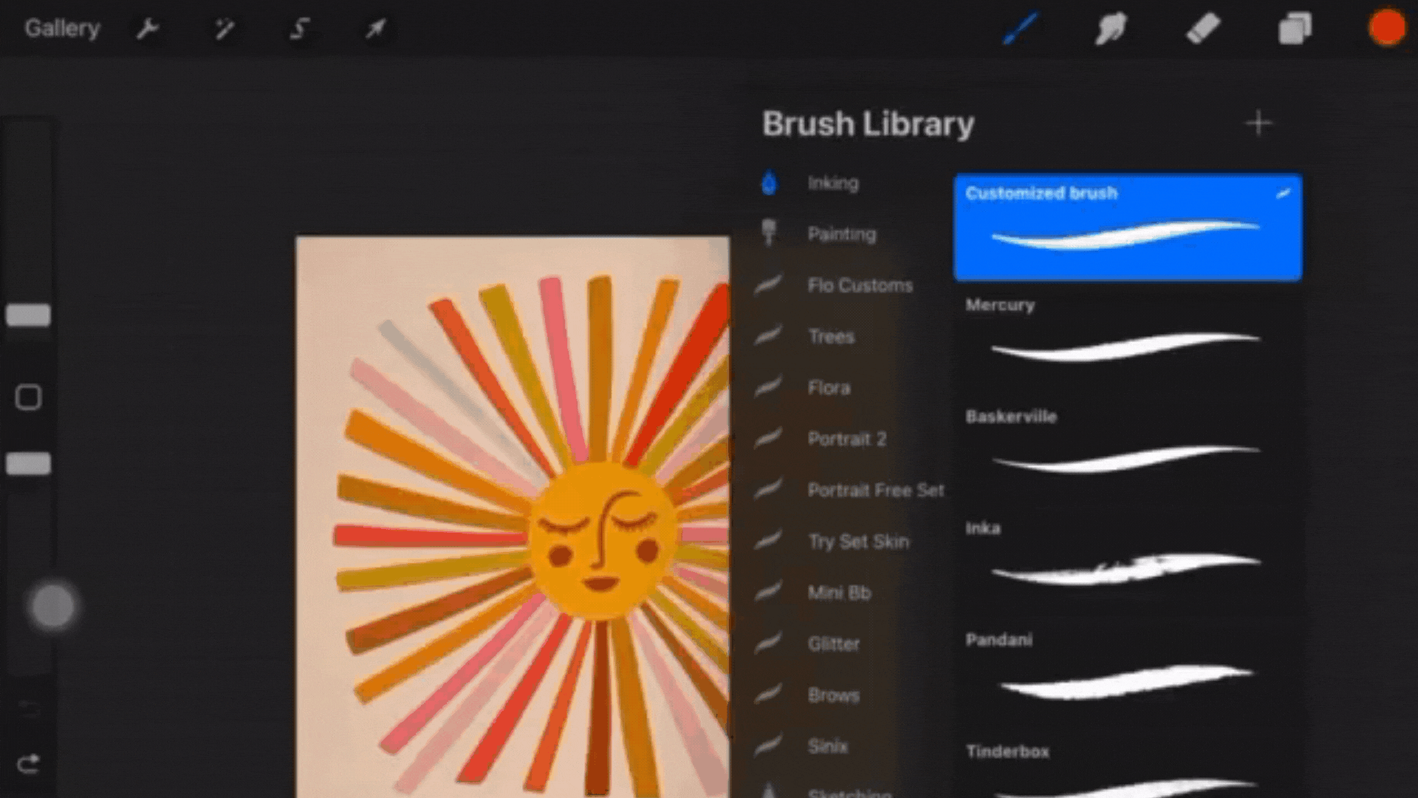
Task: Select the Painting brush set
Action: pyautogui.click(x=841, y=234)
